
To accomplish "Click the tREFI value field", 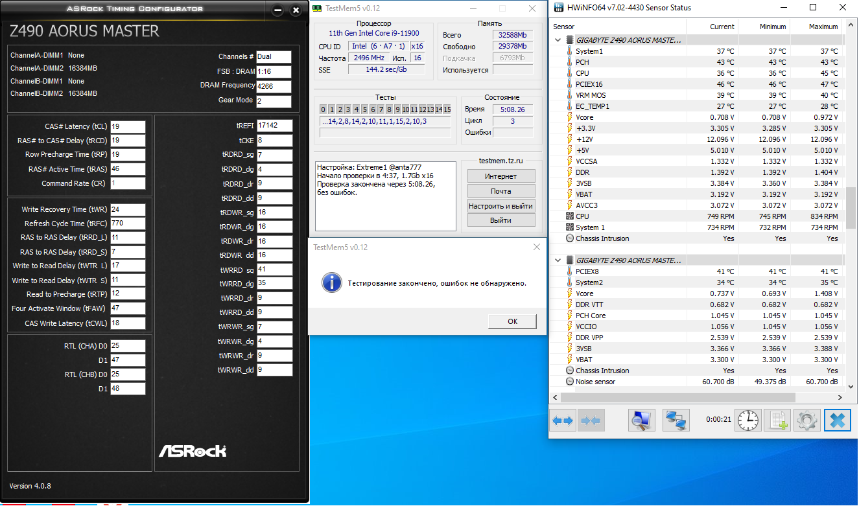I will [274, 126].
